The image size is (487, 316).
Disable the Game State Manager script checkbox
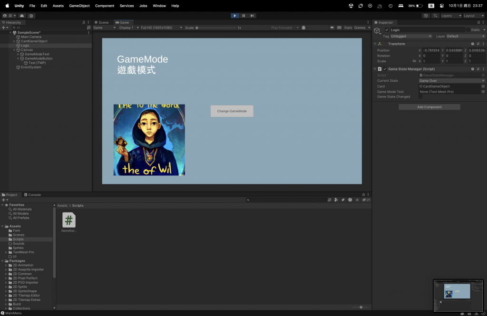pyautogui.click(x=385, y=69)
